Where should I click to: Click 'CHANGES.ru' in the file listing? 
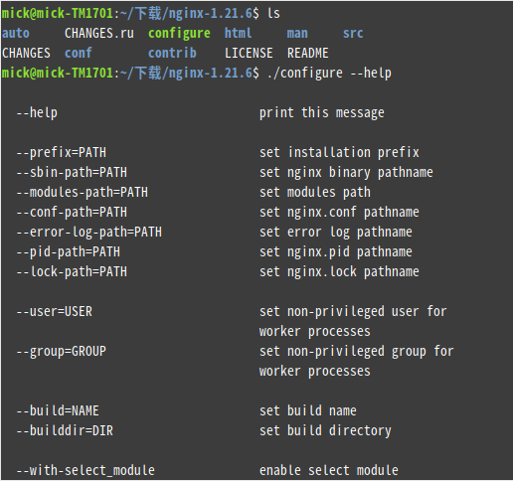pos(99,34)
